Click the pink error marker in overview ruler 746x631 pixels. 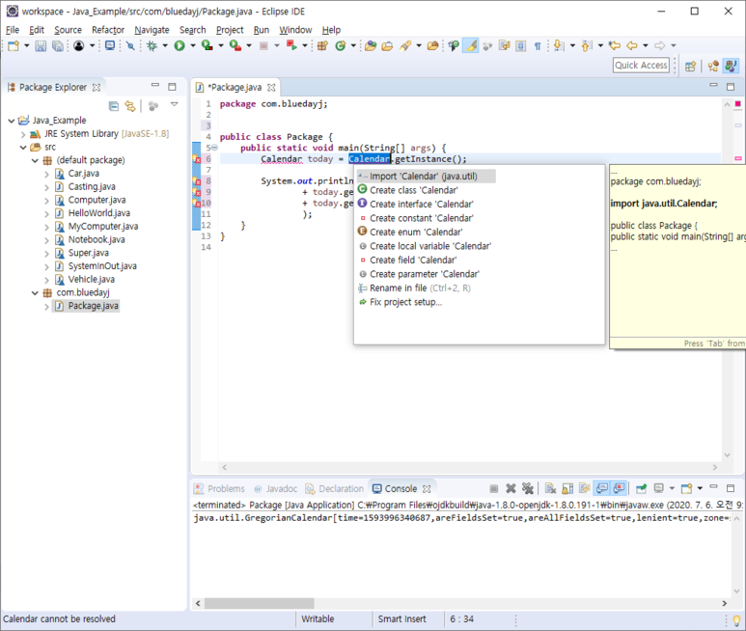[738, 158]
